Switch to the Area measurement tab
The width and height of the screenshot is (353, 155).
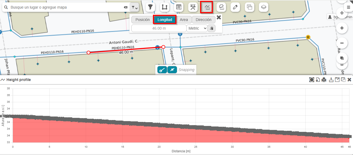[x=184, y=20]
